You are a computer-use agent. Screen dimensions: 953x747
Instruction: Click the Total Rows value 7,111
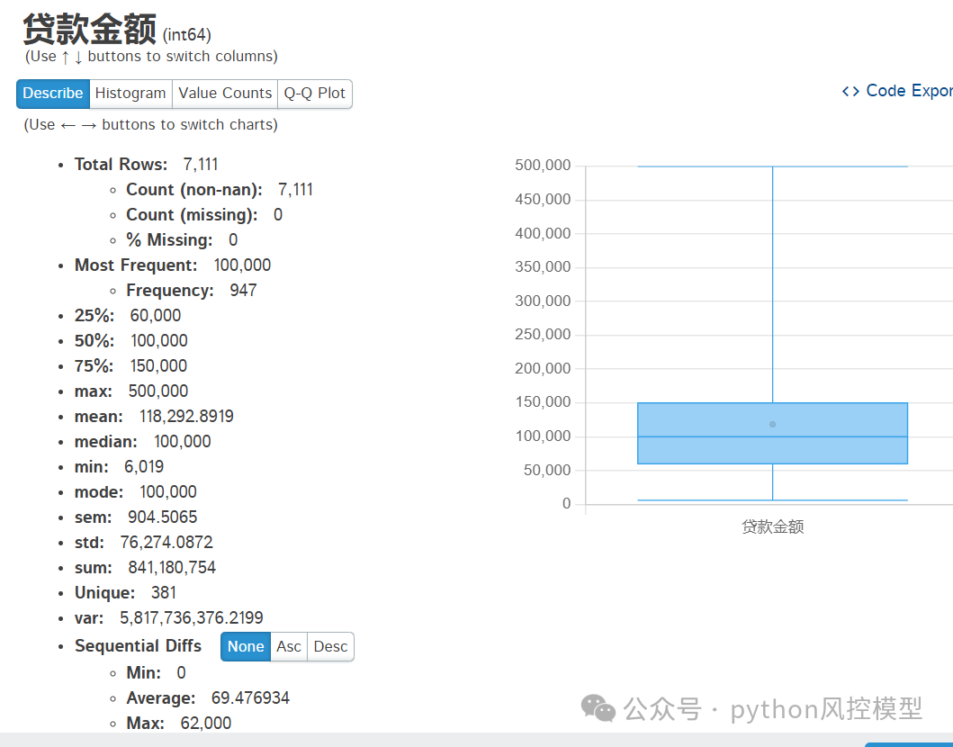201,165
